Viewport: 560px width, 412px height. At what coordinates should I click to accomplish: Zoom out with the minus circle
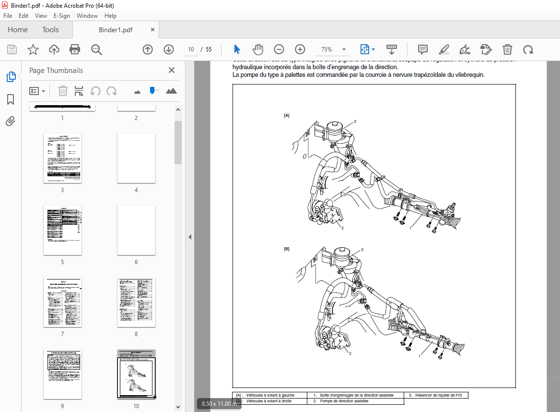279,49
